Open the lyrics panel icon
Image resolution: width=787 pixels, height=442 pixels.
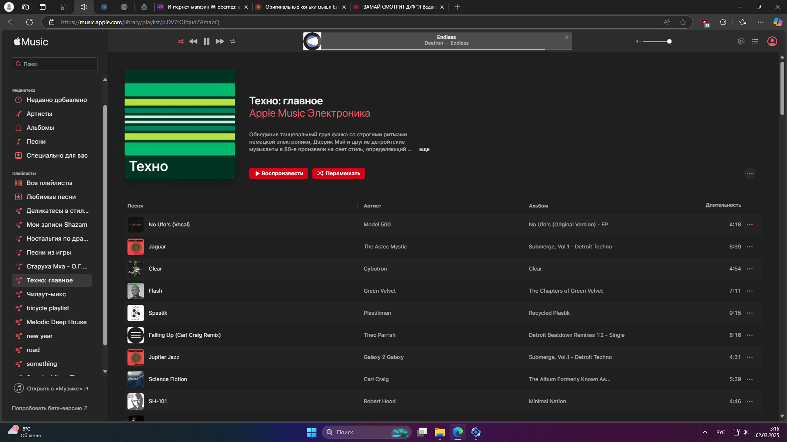(x=741, y=41)
